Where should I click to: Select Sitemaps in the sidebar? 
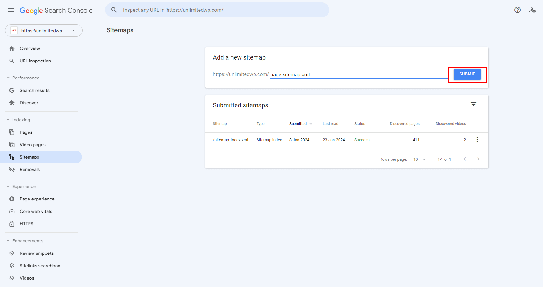coord(41,157)
